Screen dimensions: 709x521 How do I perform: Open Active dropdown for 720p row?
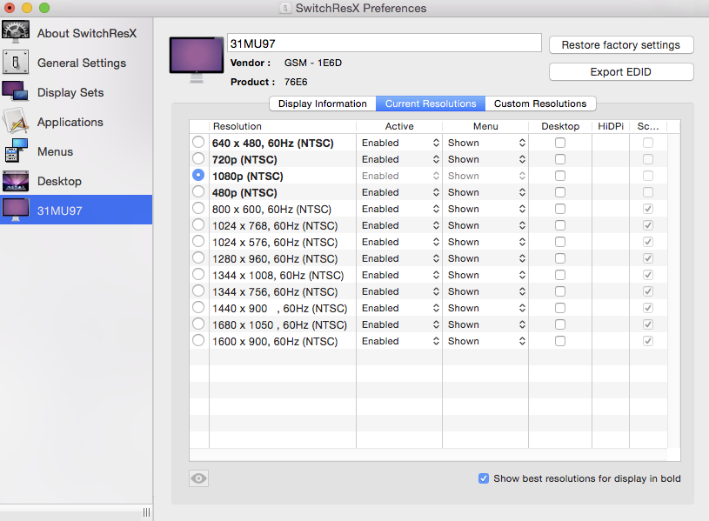click(399, 159)
